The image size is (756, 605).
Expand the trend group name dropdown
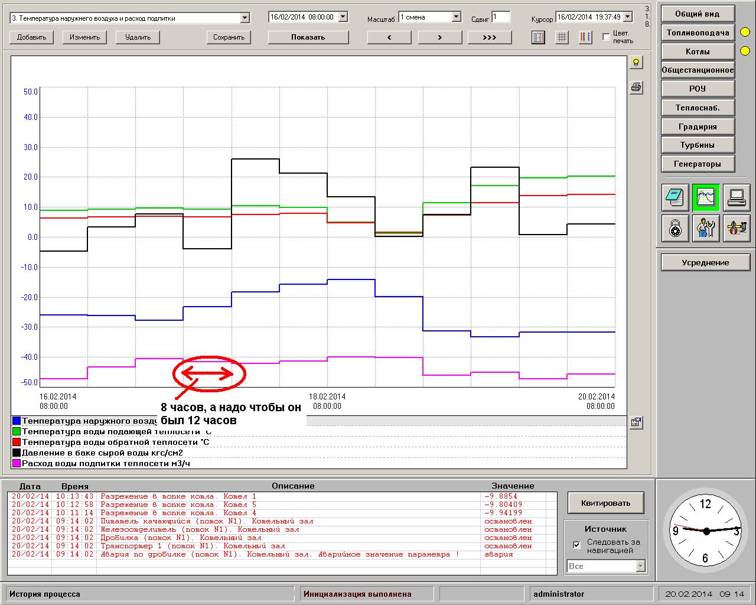[x=245, y=18]
